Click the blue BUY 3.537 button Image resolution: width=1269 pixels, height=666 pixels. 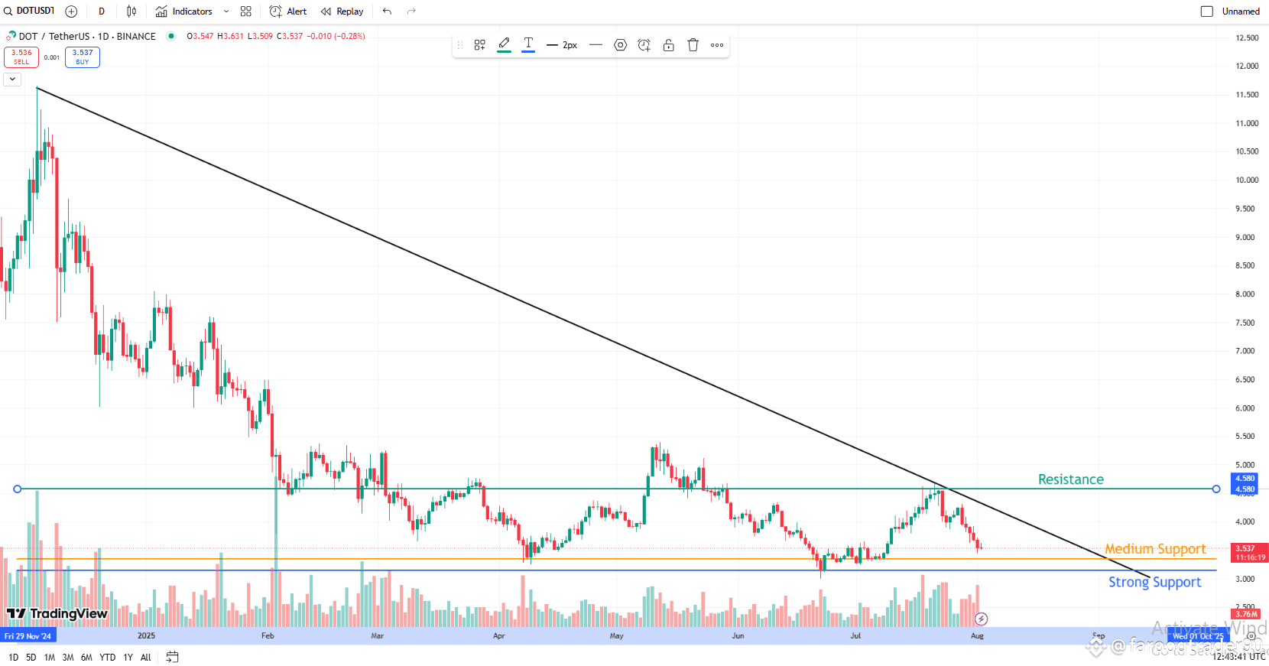pyautogui.click(x=83, y=57)
